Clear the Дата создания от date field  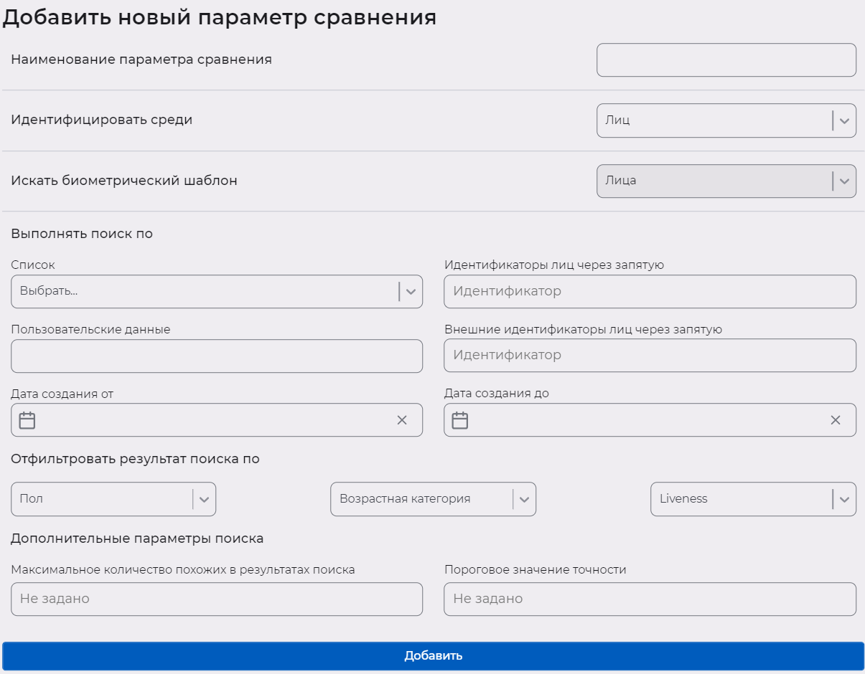pos(402,420)
